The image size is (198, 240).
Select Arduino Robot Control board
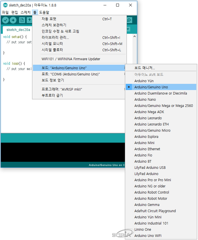point(161,192)
